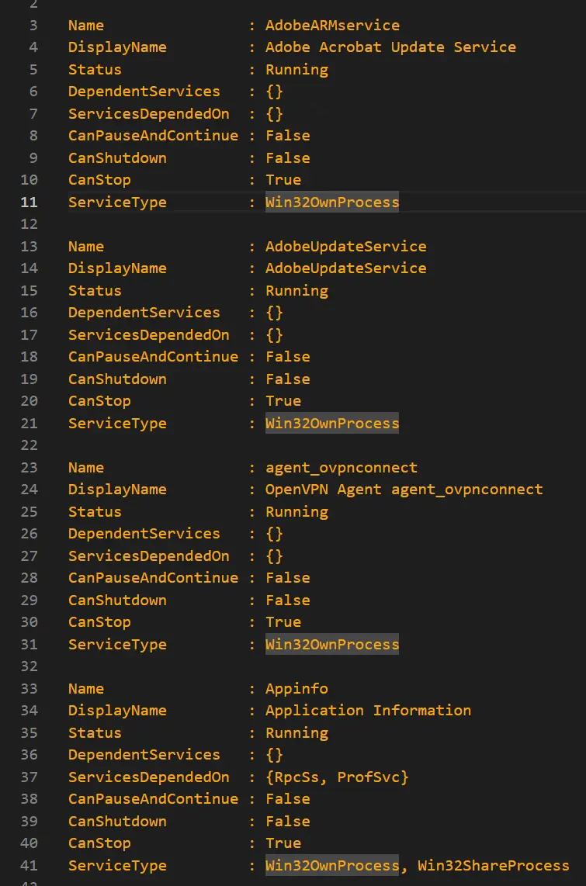Click line number 21 in the gutter

point(29,424)
